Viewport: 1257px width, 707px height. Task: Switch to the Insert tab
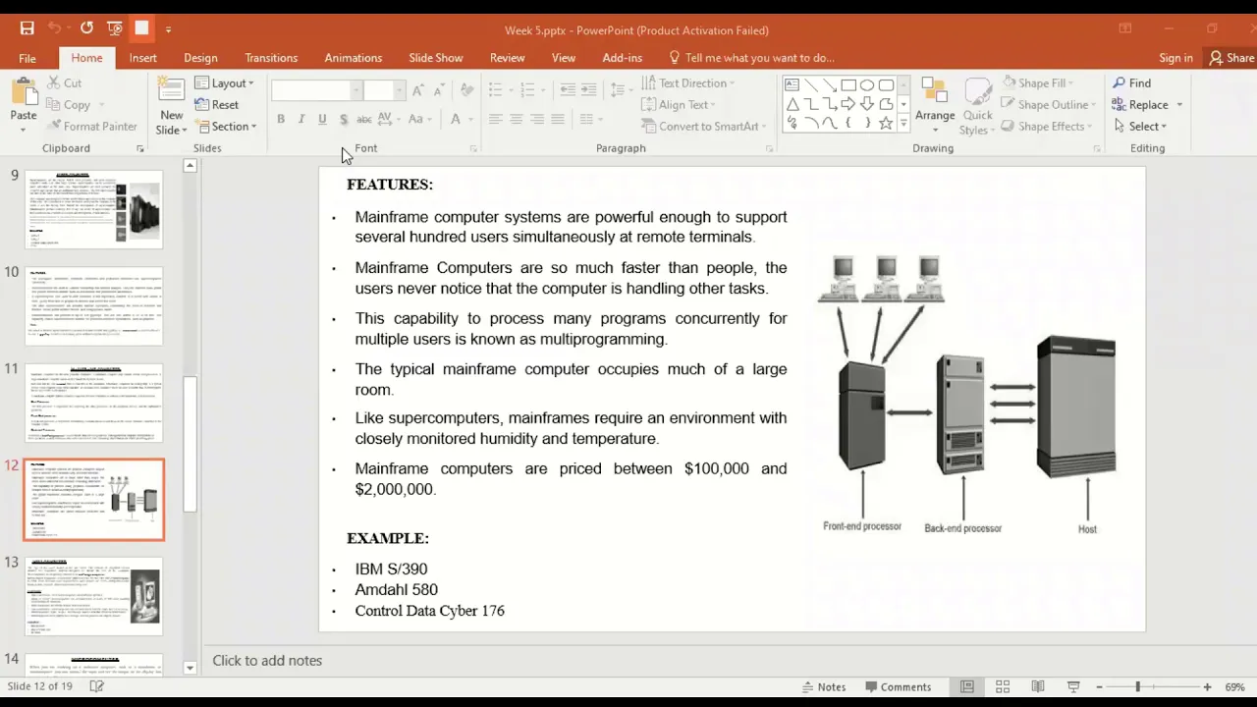pyautogui.click(x=142, y=58)
